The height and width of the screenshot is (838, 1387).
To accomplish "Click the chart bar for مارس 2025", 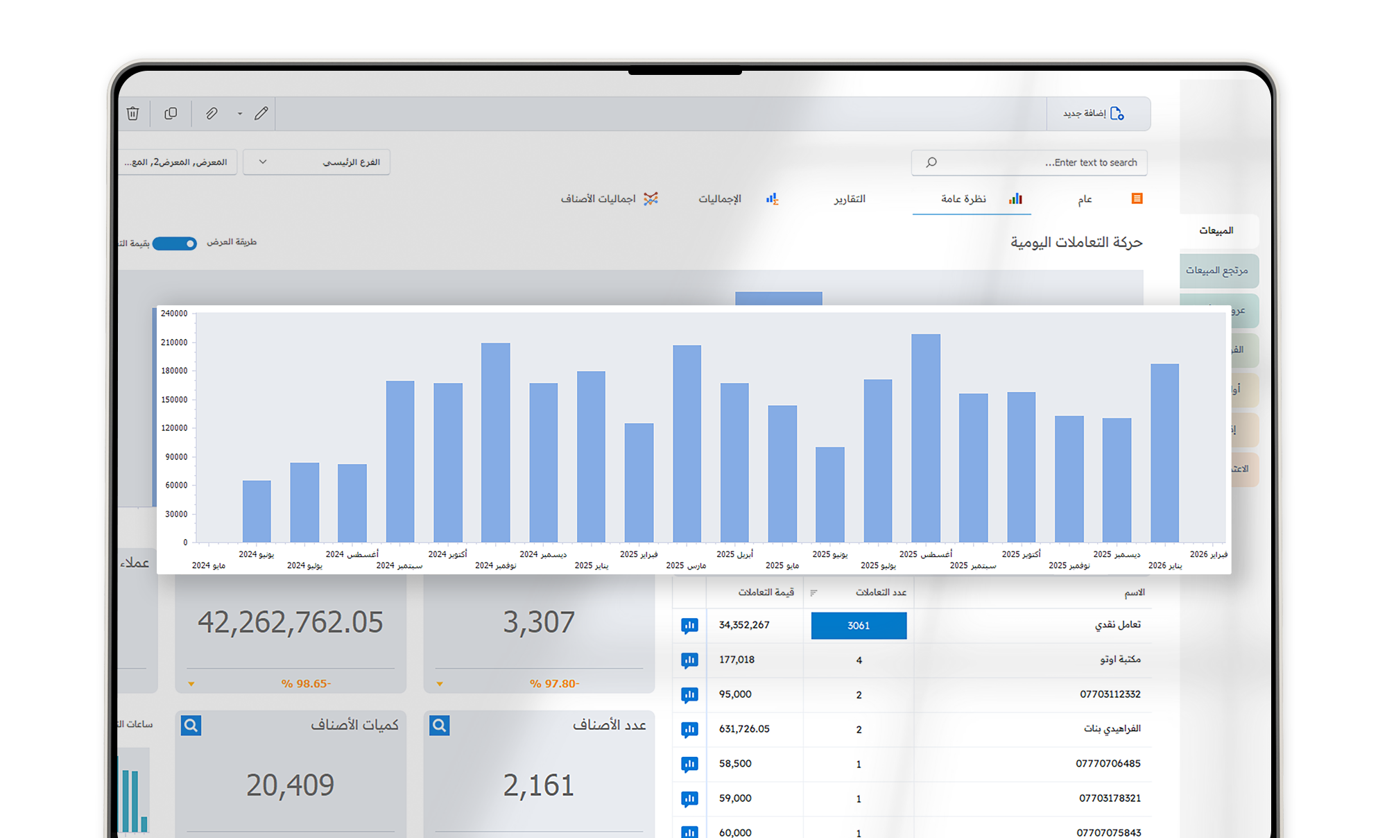I will [687, 444].
